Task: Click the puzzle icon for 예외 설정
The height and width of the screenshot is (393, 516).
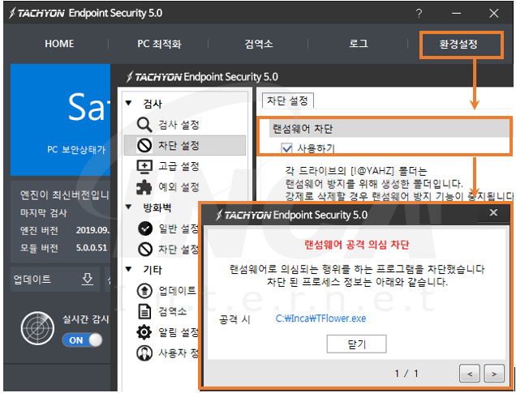Action: point(144,187)
